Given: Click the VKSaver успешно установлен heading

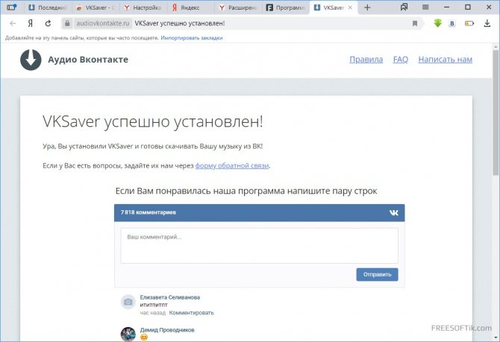Looking at the screenshot, I should pos(153,121).
